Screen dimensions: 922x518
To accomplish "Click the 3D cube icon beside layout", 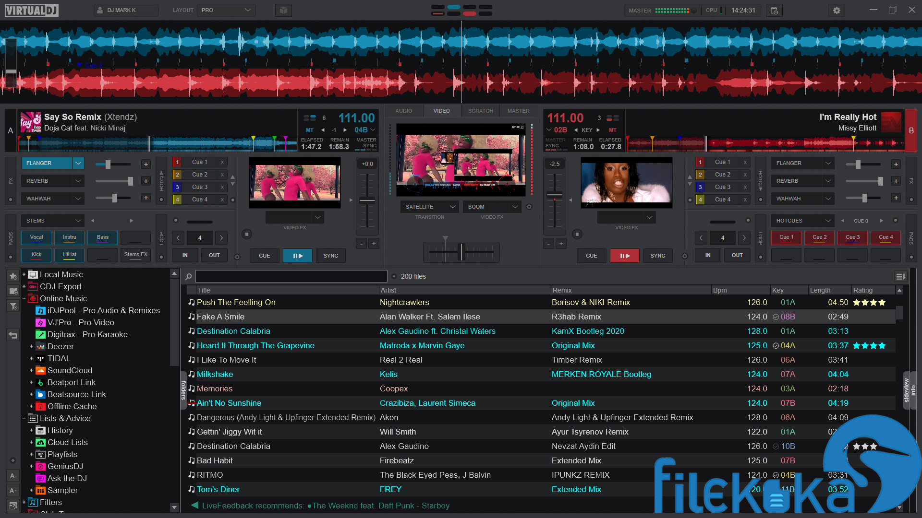I will pos(283,10).
